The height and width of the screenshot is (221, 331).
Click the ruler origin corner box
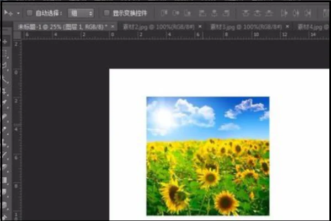click(x=17, y=35)
